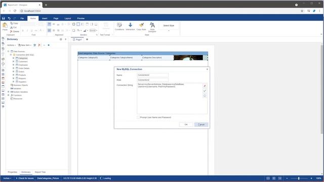Image resolution: width=324 pixels, height=182 pixels.
Task: Toggle the border shadow button
Action: coord(74,30)
